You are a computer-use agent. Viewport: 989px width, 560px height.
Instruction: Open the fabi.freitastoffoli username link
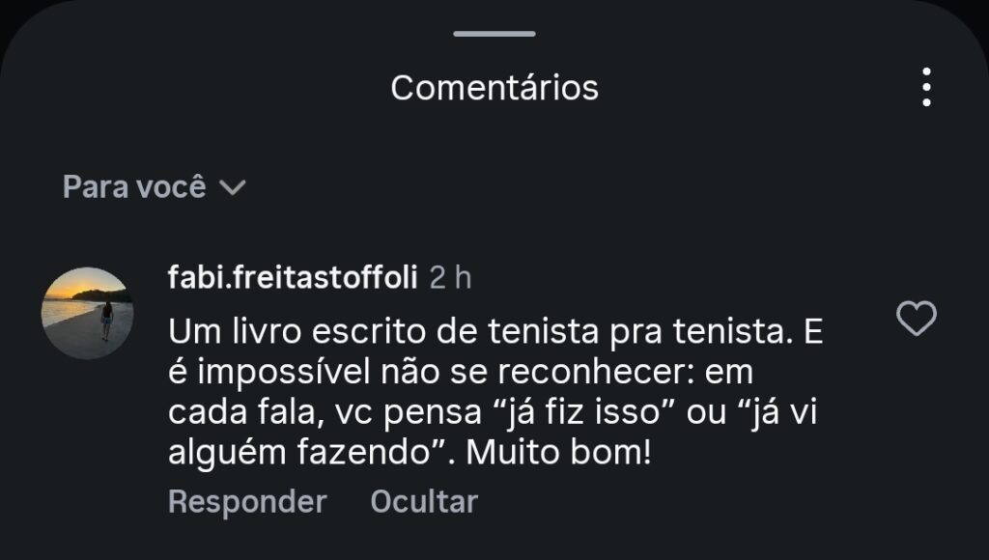[x=293, y=277]
